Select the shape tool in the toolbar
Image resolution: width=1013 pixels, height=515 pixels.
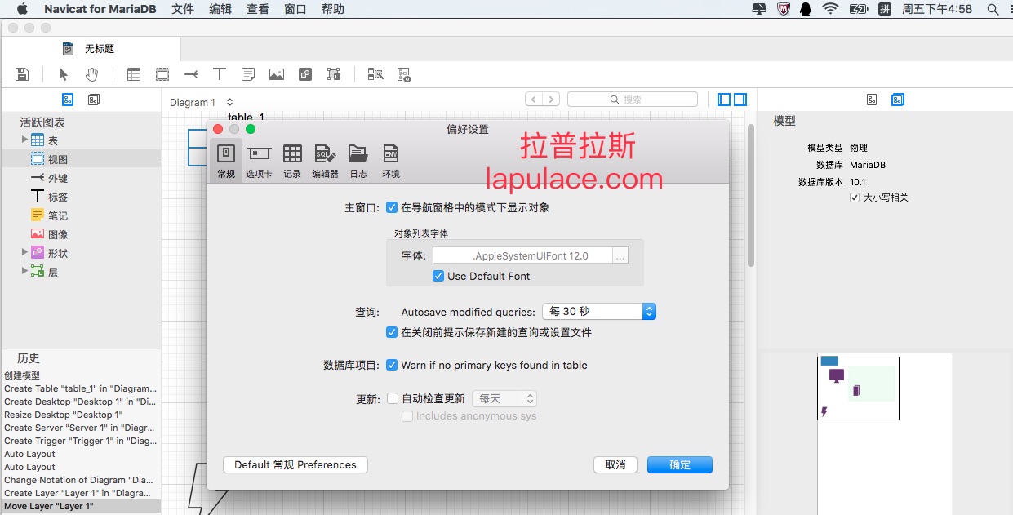point(305,74)
